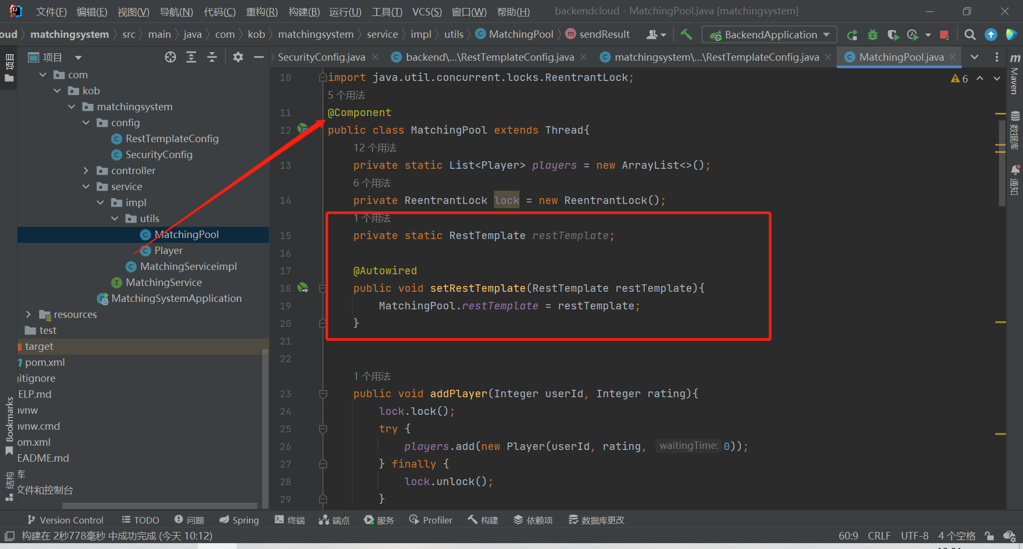Show the editor tabs list chevron
Image resolution: width=1023 pixels, height=549 pixels.
(x=975, y=57)
